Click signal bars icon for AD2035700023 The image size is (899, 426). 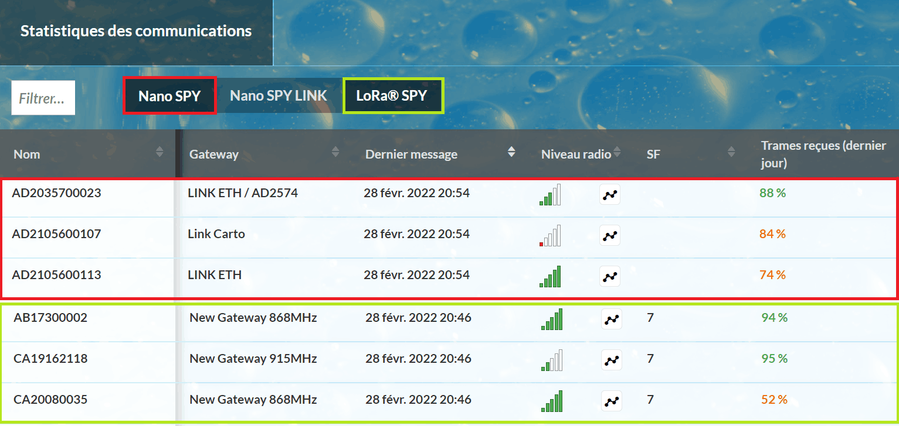point(550,195)
